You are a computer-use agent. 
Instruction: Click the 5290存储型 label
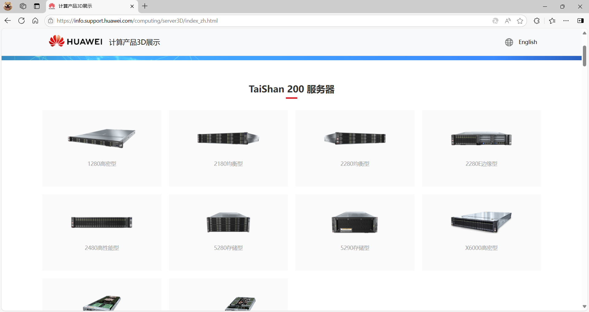pos(355,248)
